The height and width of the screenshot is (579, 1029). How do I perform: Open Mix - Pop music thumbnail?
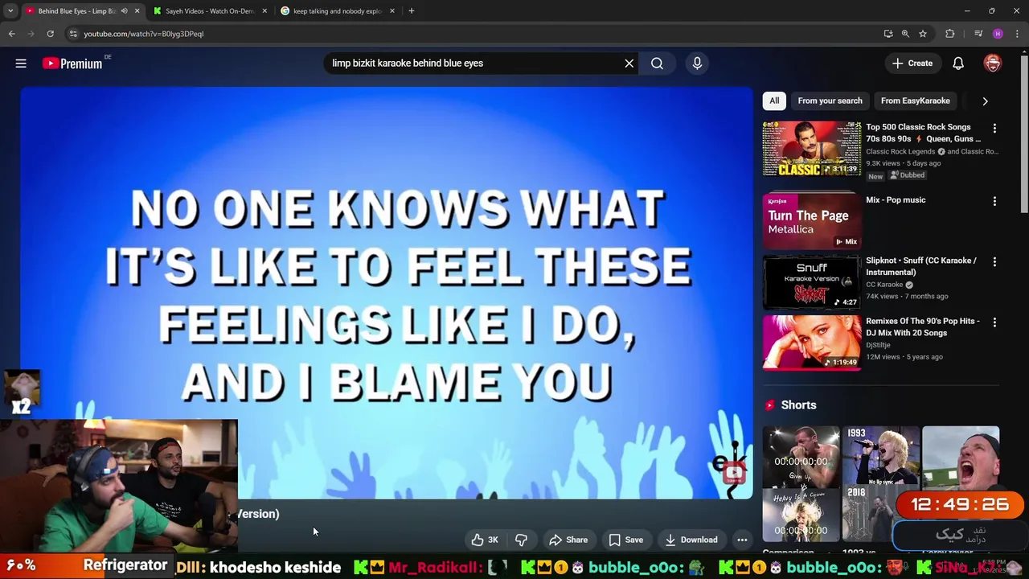[x=812, y=220]
